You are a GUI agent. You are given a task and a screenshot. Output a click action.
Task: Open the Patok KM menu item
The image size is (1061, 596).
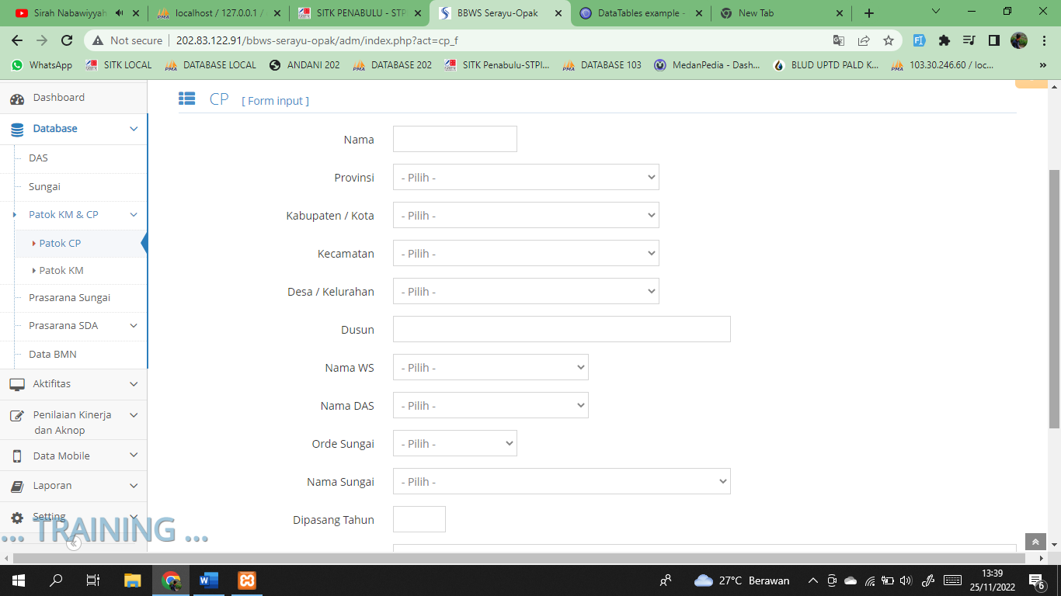click(61, 271)
